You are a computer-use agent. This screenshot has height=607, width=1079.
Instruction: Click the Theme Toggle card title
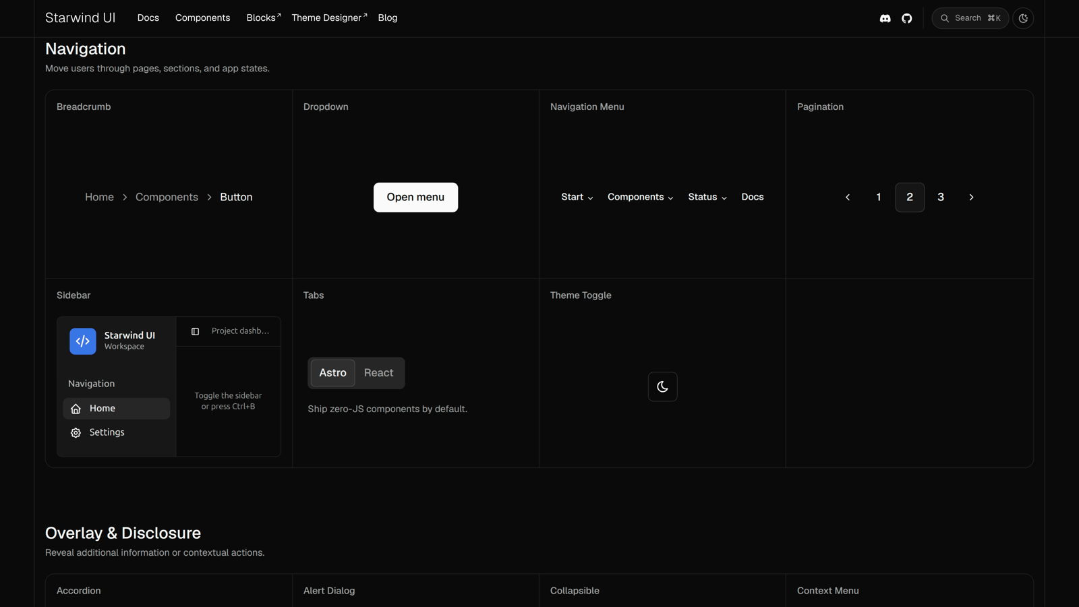pyautogui.click(x=581, y=295)
